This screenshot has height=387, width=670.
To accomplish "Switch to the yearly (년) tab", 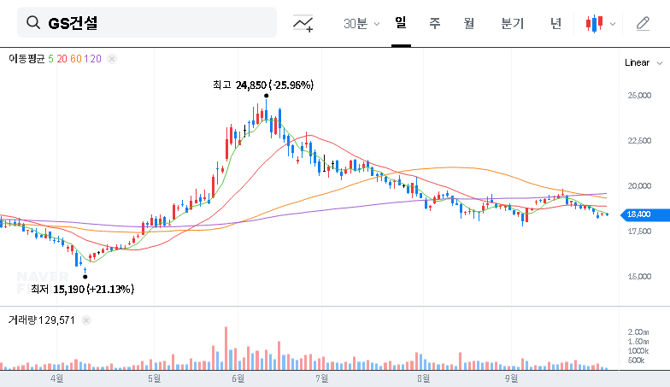I will click(555, 23).
